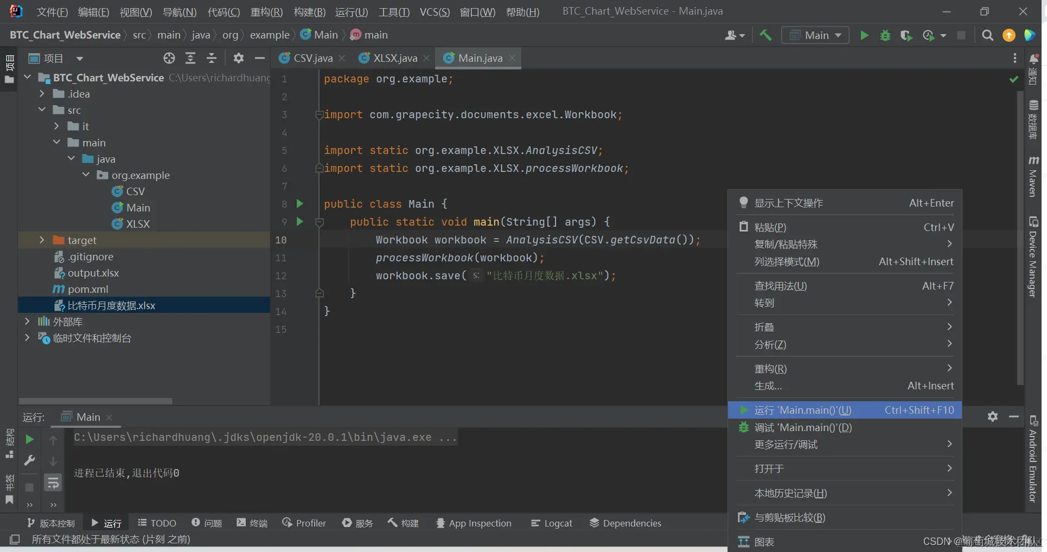Click the green Run button in top toolbar
Image resolution: width=1047 pixels, height=552 pixels.
coord(864,35)
